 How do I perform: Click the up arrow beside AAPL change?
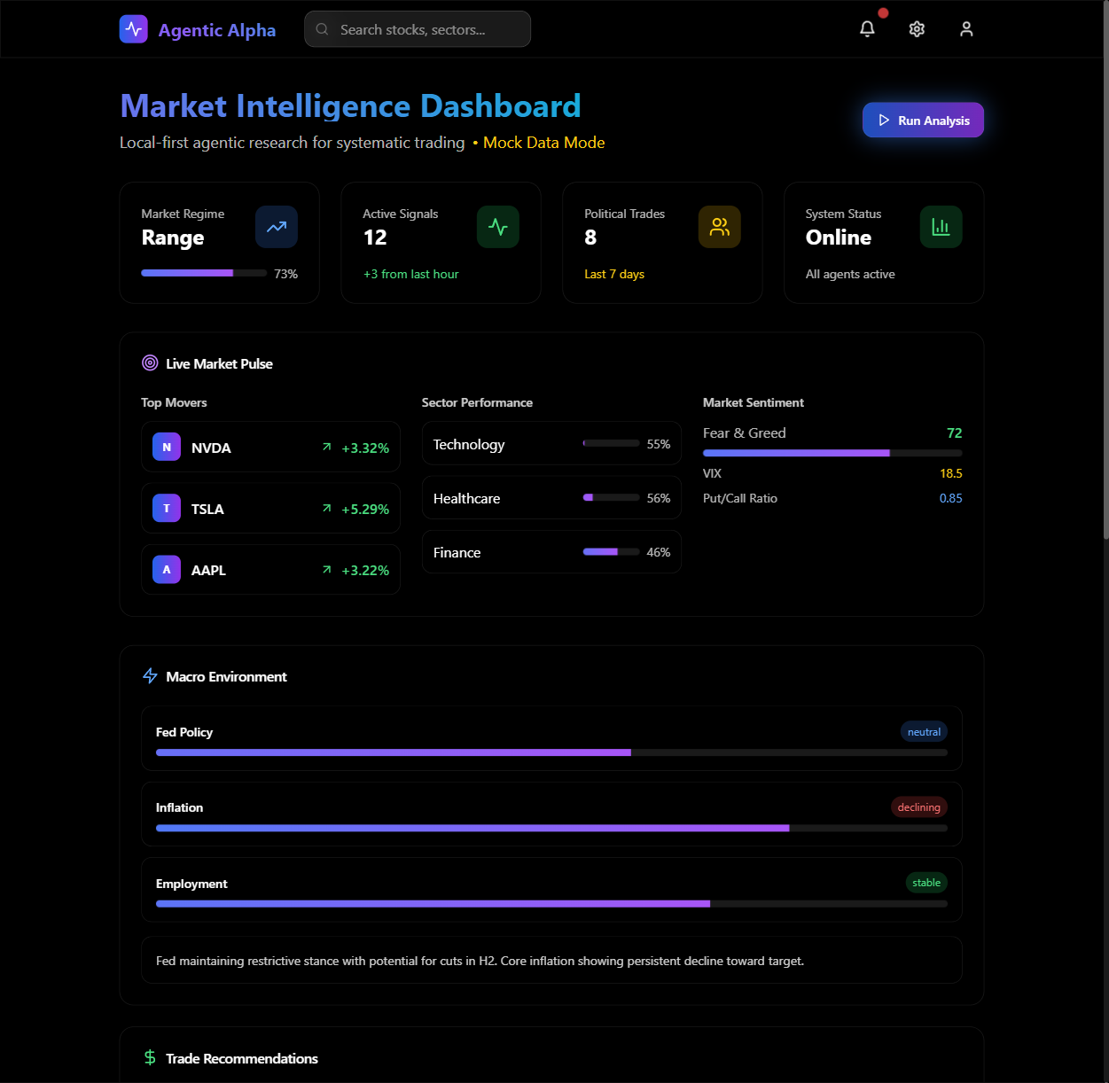327,570
